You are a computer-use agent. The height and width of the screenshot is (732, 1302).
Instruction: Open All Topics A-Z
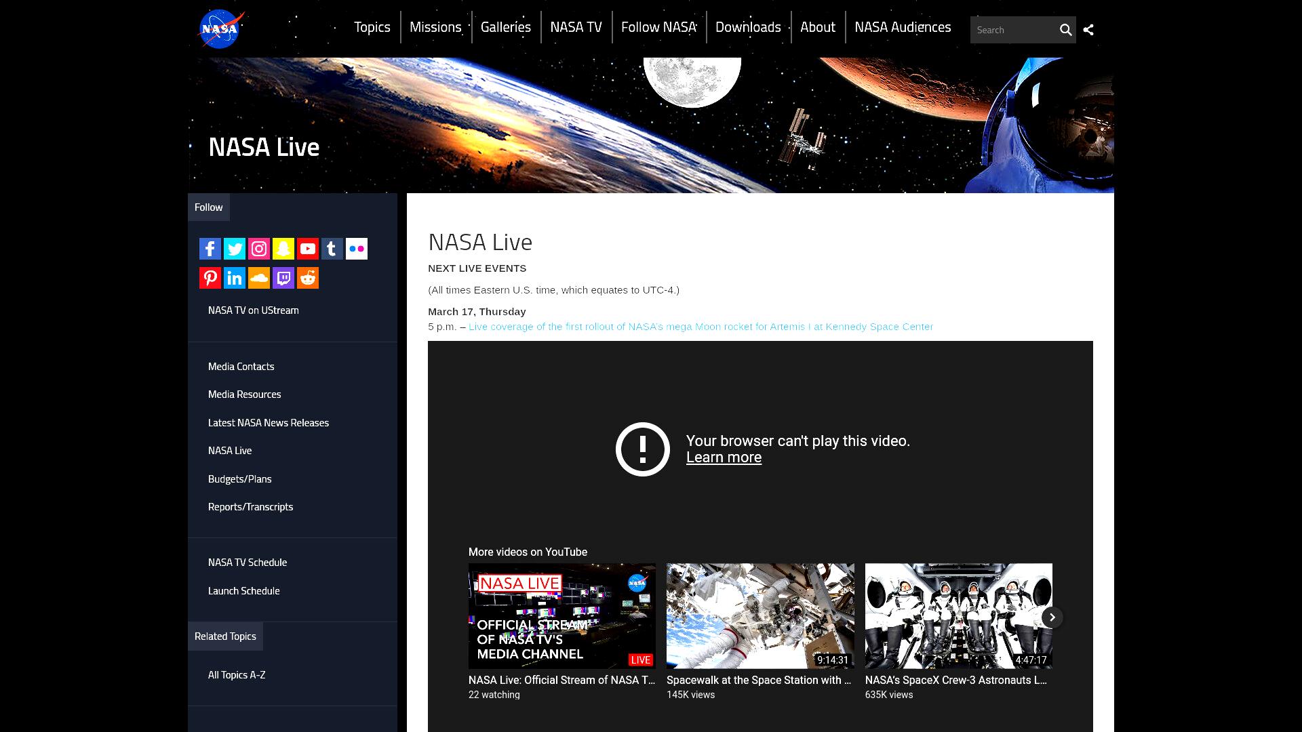(237, 675)
